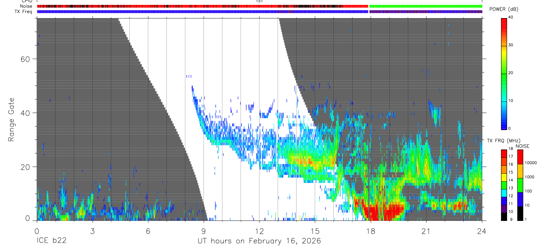Select the orange 1000-10000 noise swatch
This screenshot has width=542, height=250.
pos(520,171)
